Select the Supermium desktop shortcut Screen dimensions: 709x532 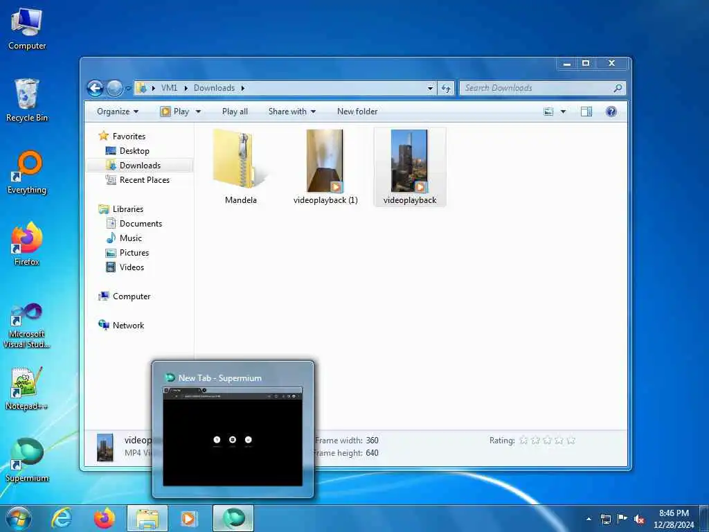point(27,460)
